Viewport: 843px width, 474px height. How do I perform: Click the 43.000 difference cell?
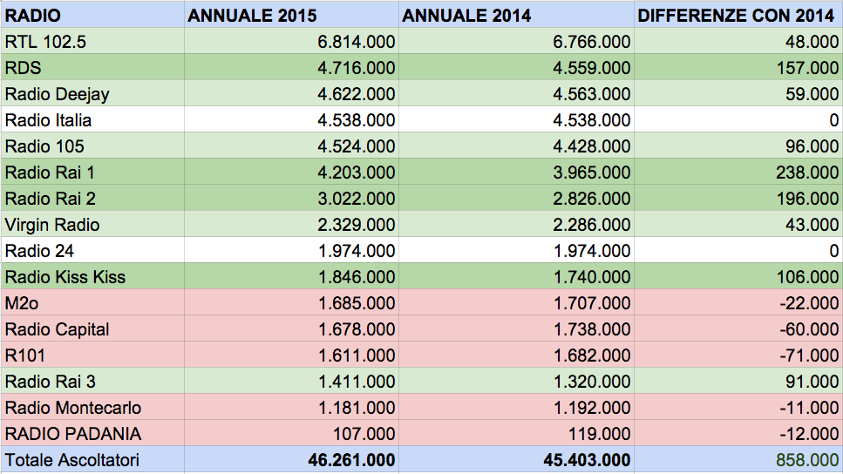[x=738, y=225]
